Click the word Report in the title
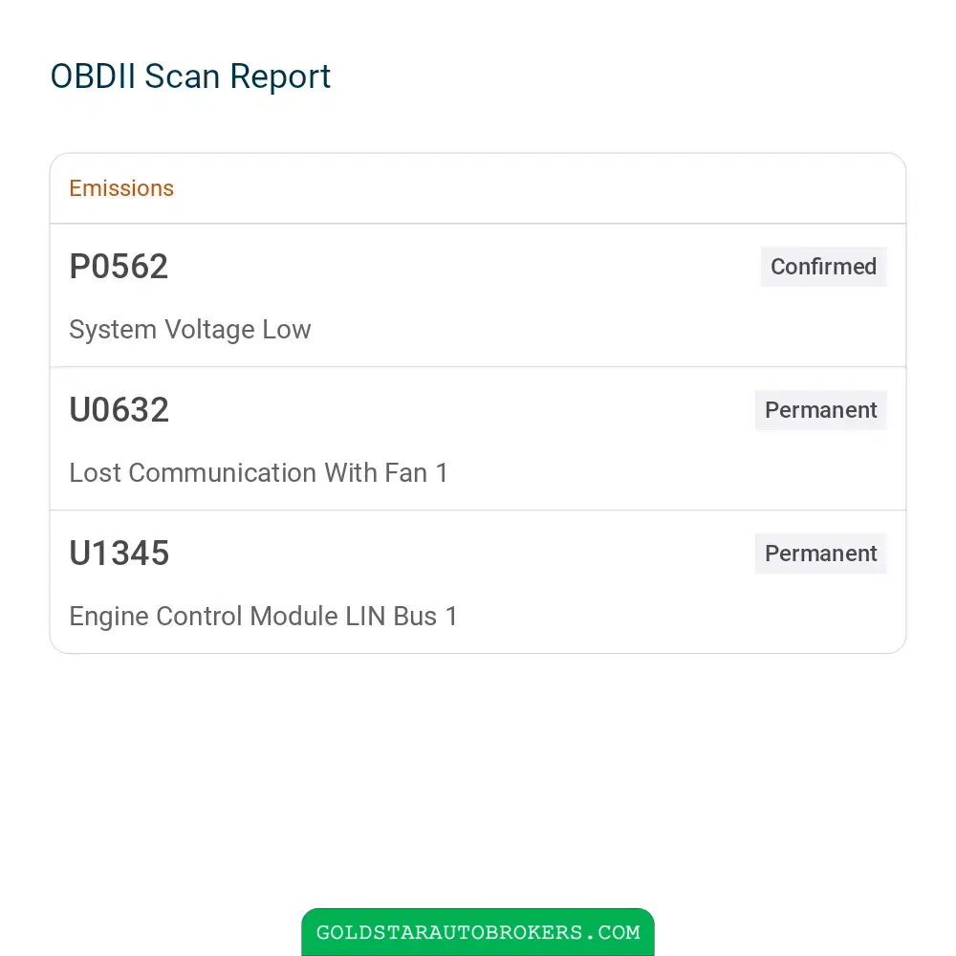Viewport: 956px width, 956px height. [x=280, y=78]
